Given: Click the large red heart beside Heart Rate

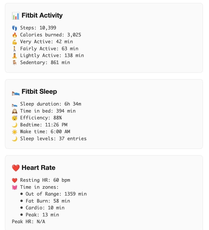Looking at the screenshot, I should click(16, 168).
